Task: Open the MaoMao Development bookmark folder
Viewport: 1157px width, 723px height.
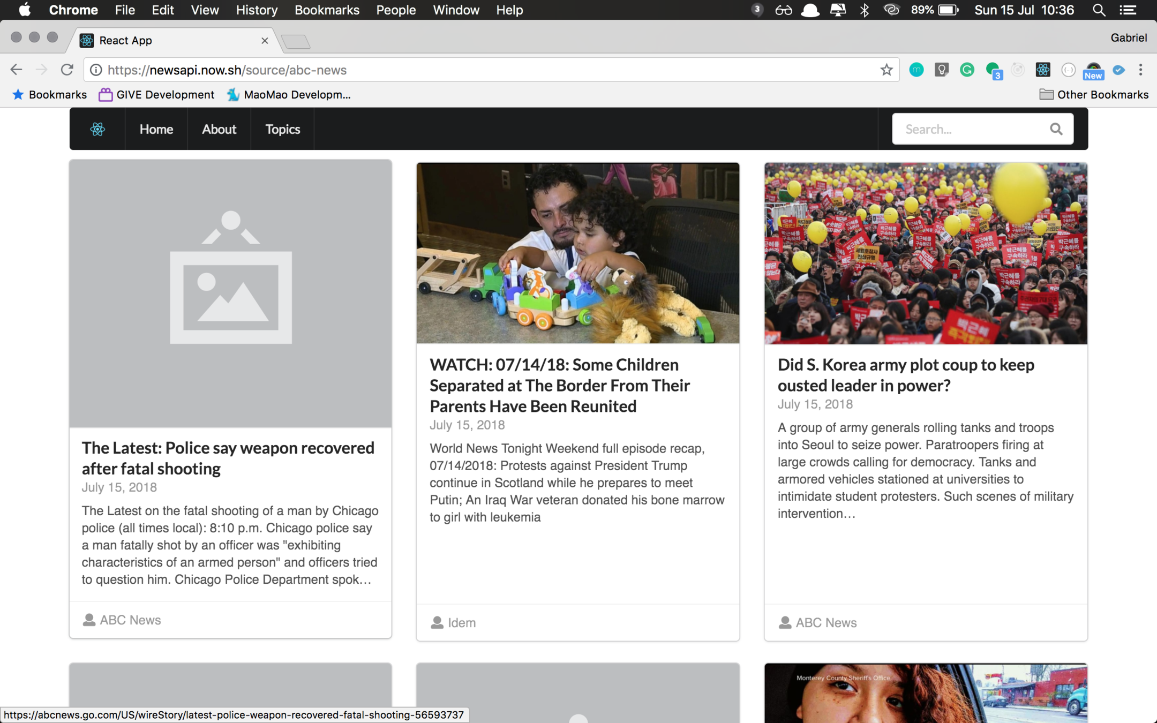Action: coord(289,95)
